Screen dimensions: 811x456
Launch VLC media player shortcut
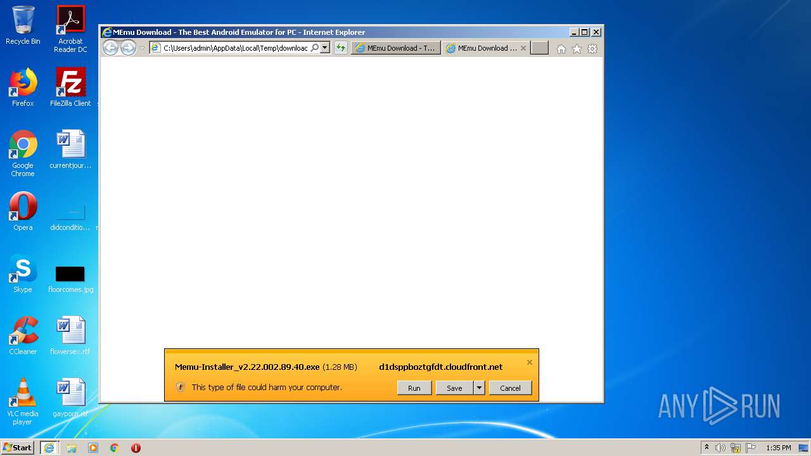click(23, 402)
